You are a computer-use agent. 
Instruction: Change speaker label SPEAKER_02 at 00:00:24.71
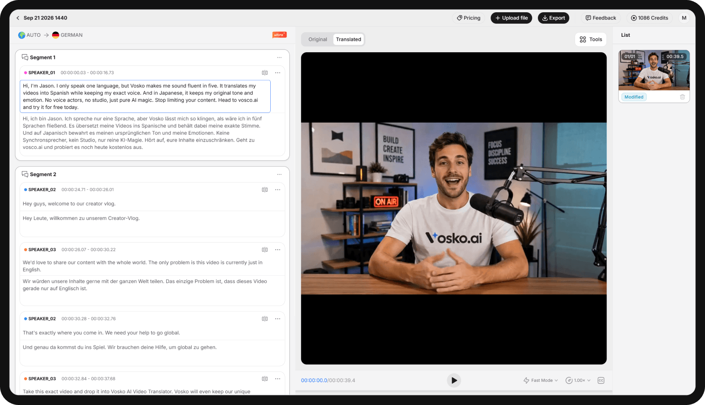[x=40, y=190]
